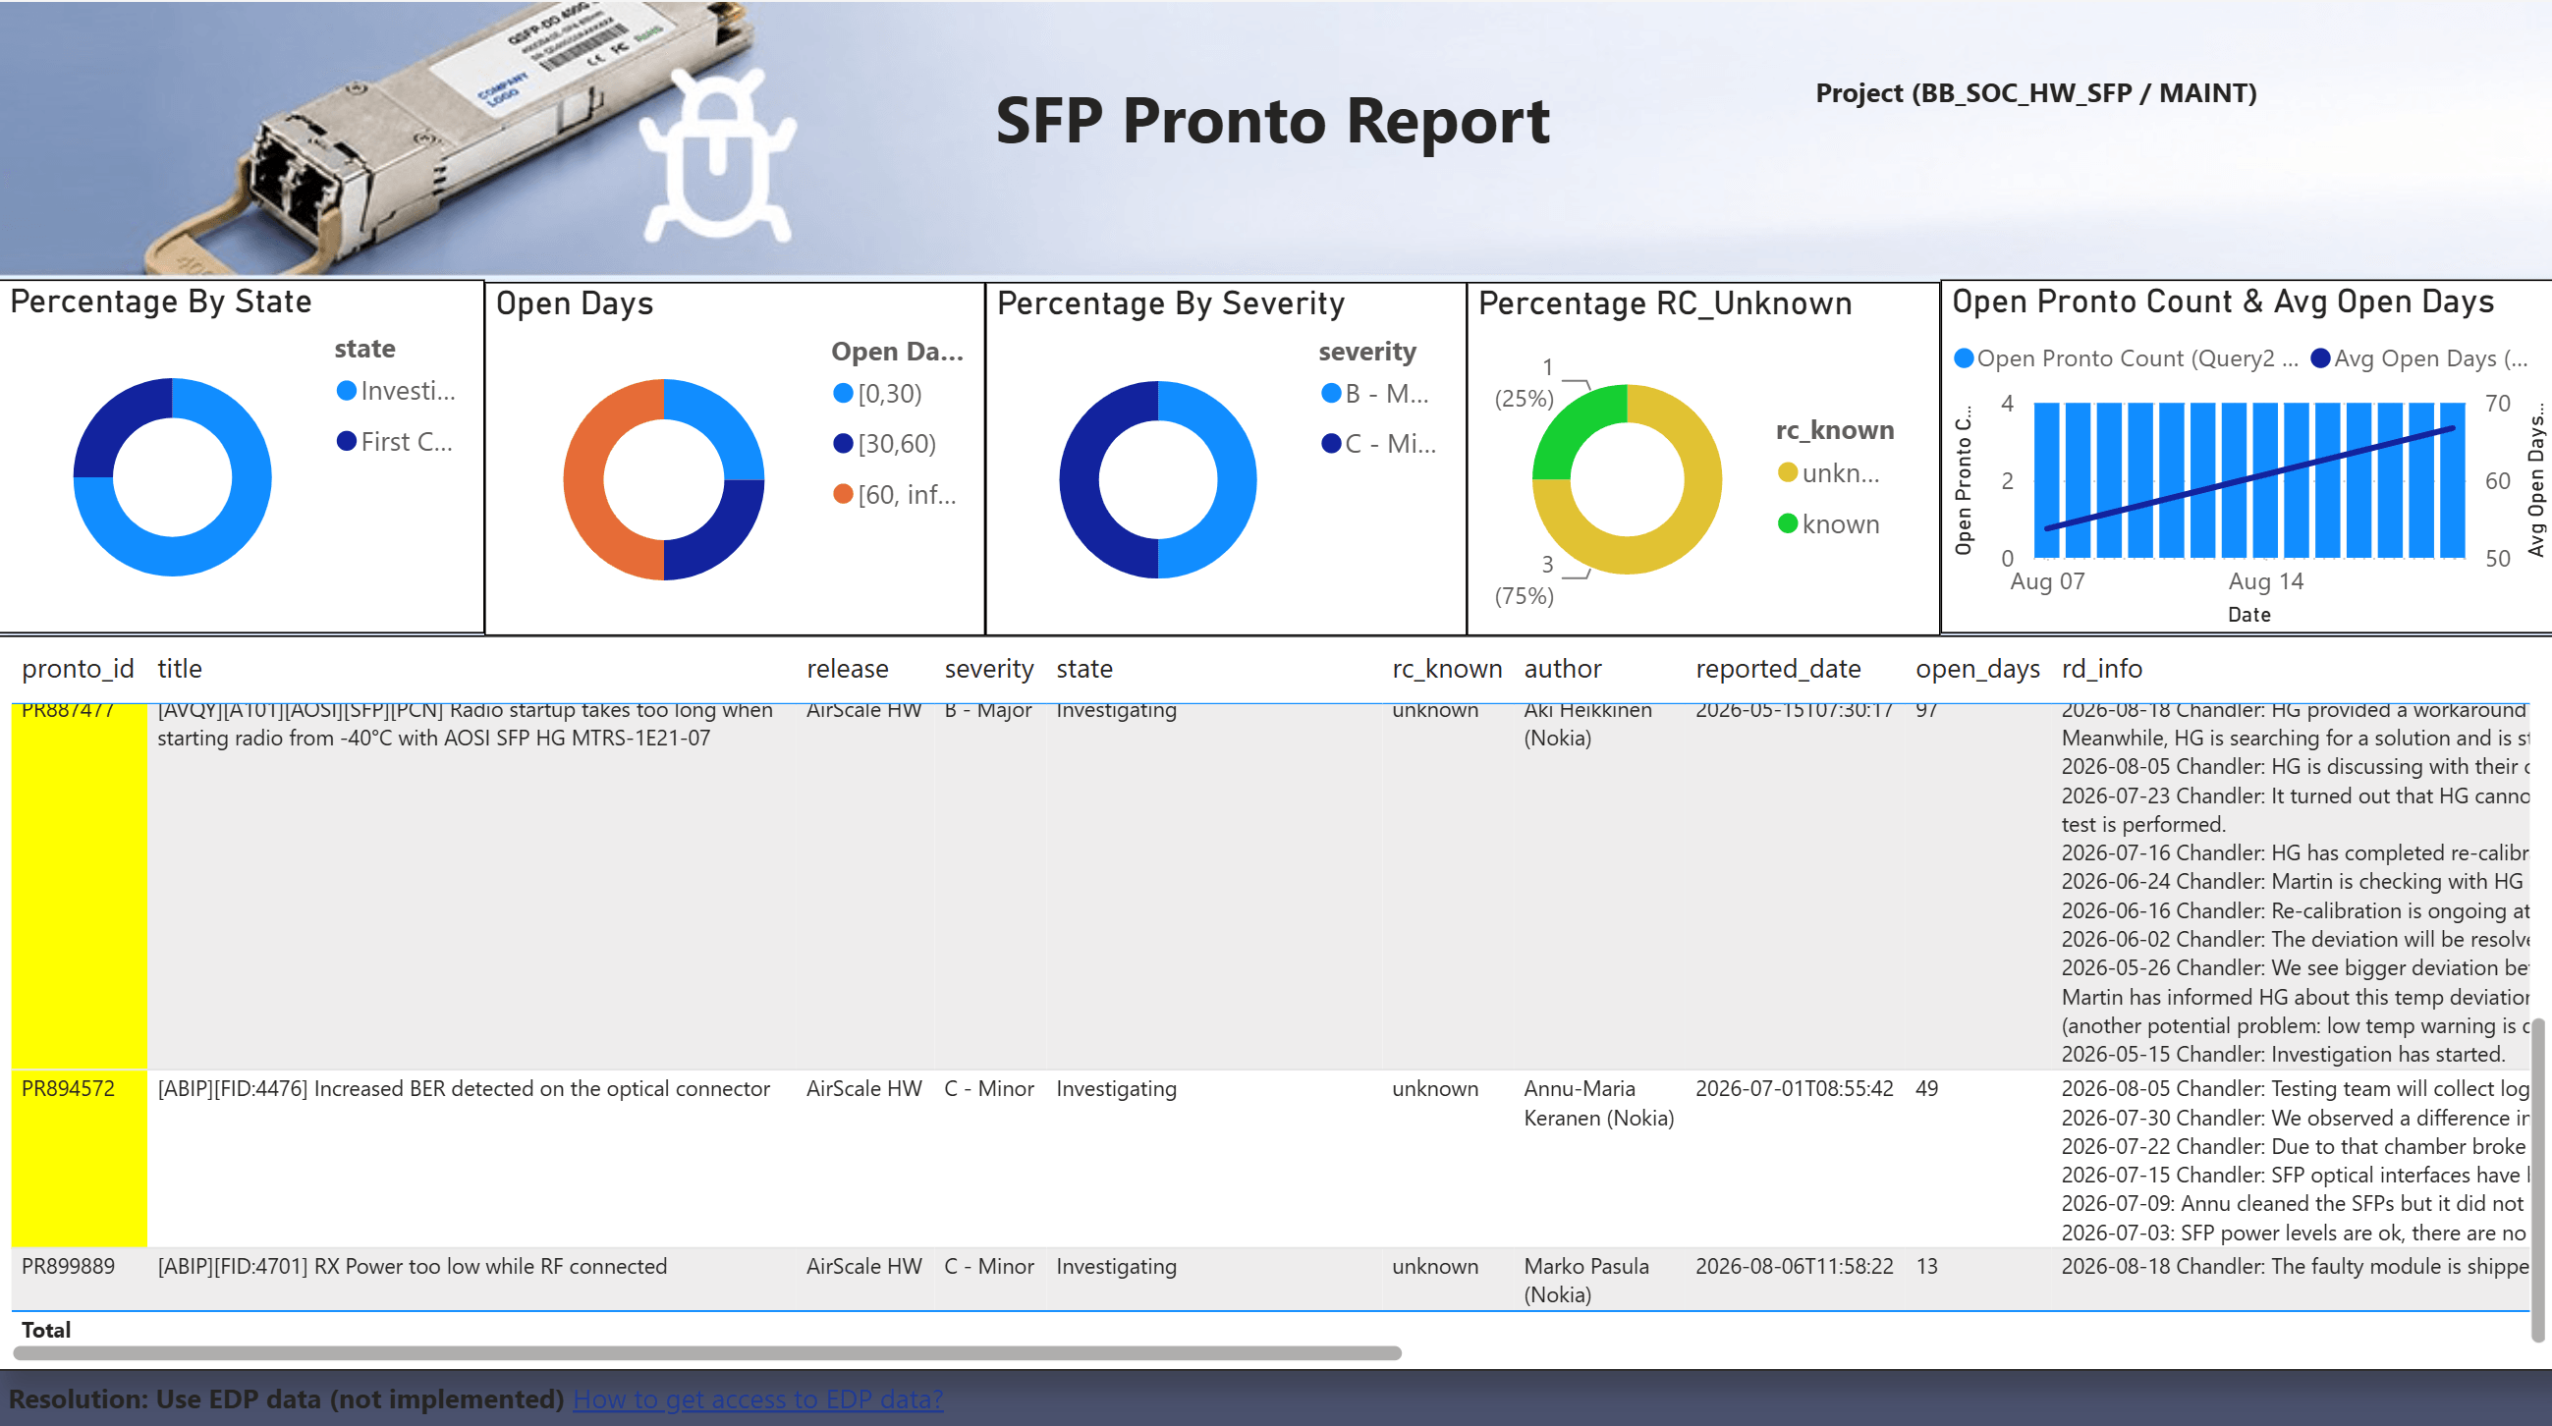Filter by [60, inf... legend entry in Open Days
2552x1426 pixels.
click(x=896, y=494)
